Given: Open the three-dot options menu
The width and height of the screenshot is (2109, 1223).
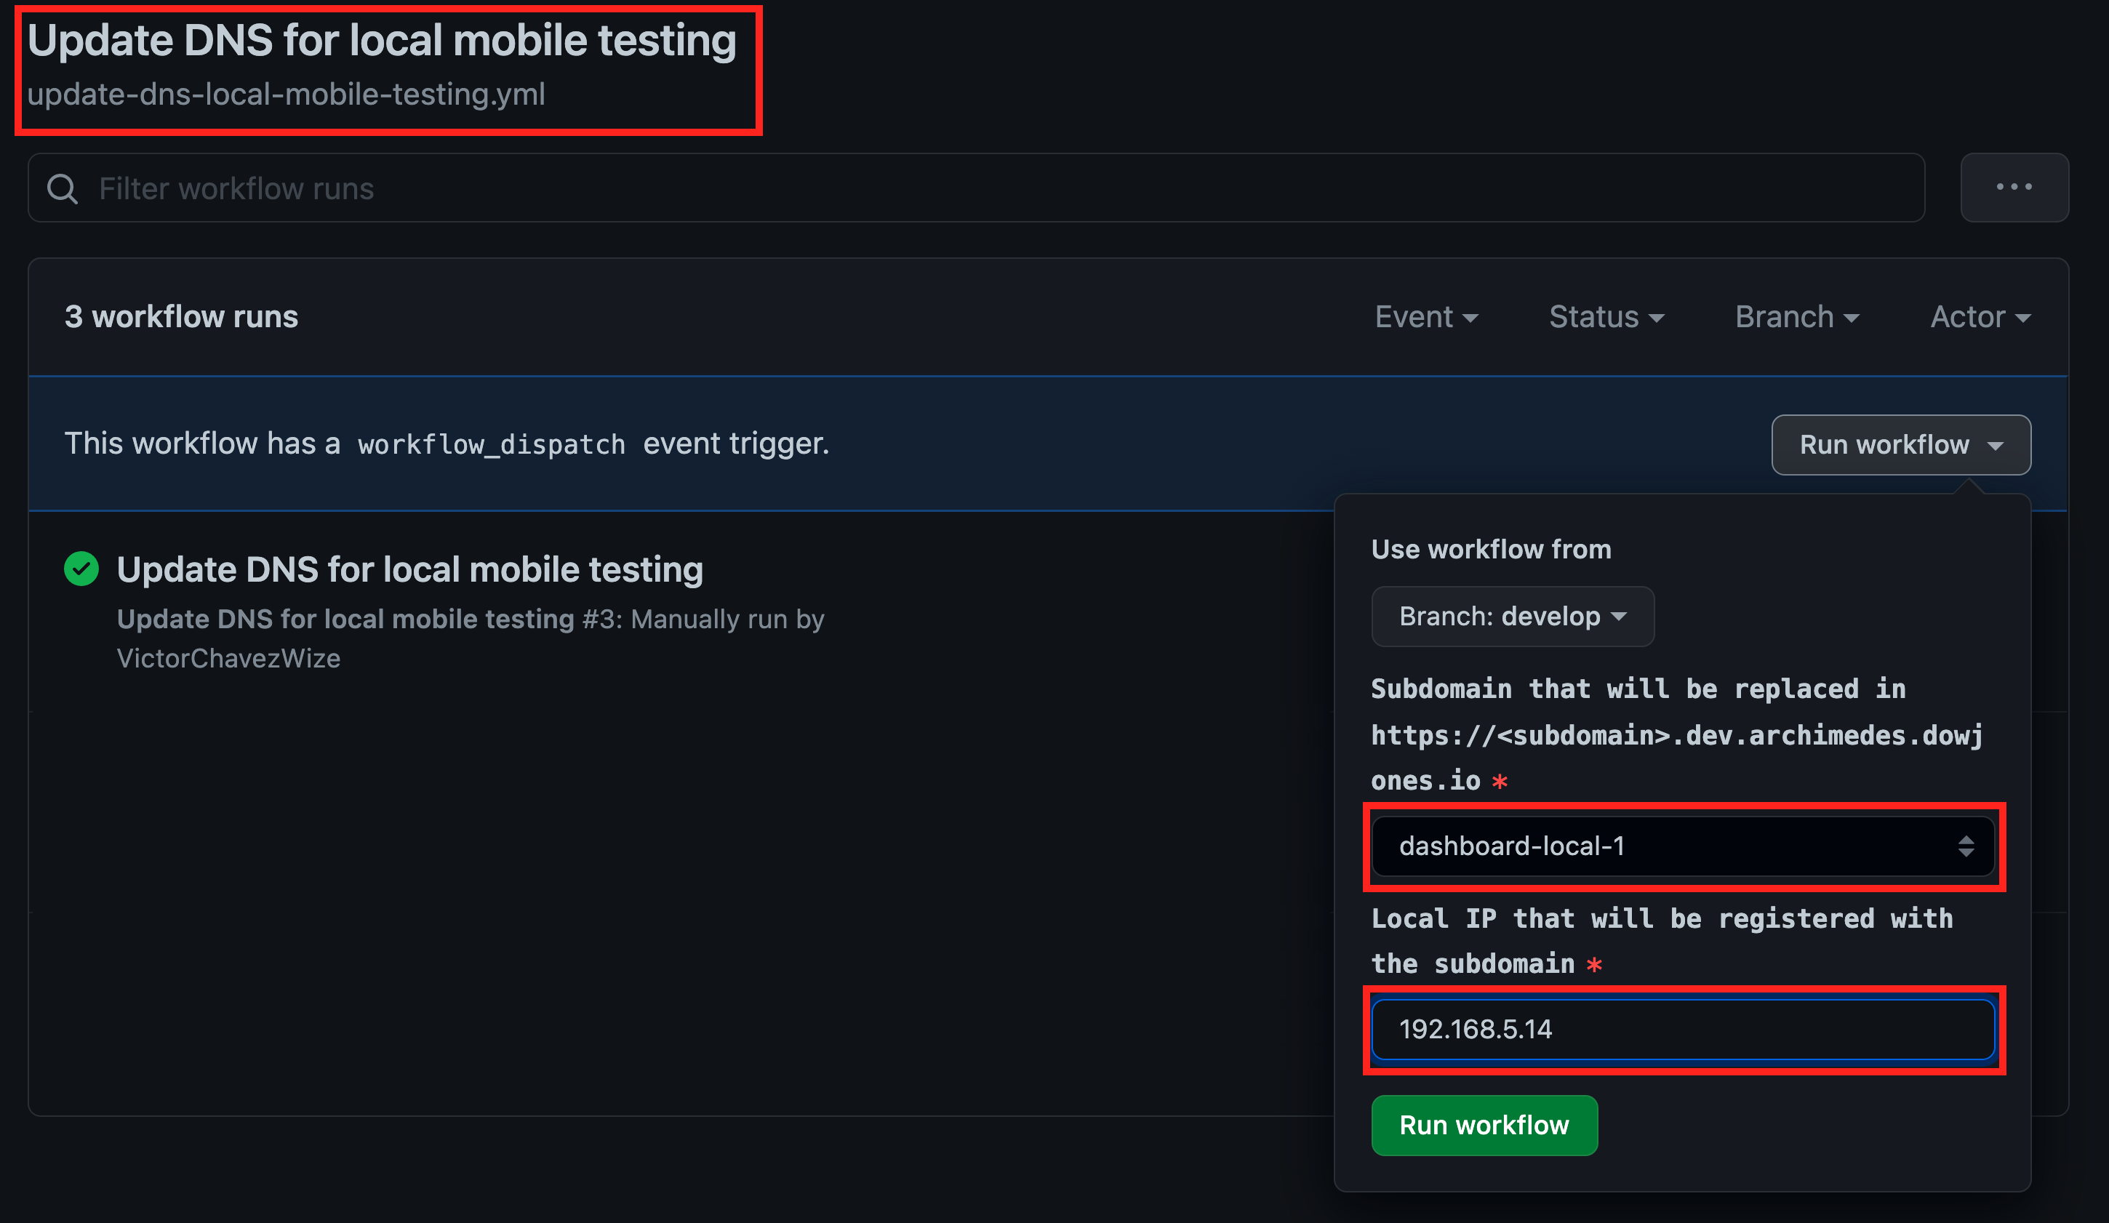Looking at the screenshot, I should click(x=2014, y=188).
